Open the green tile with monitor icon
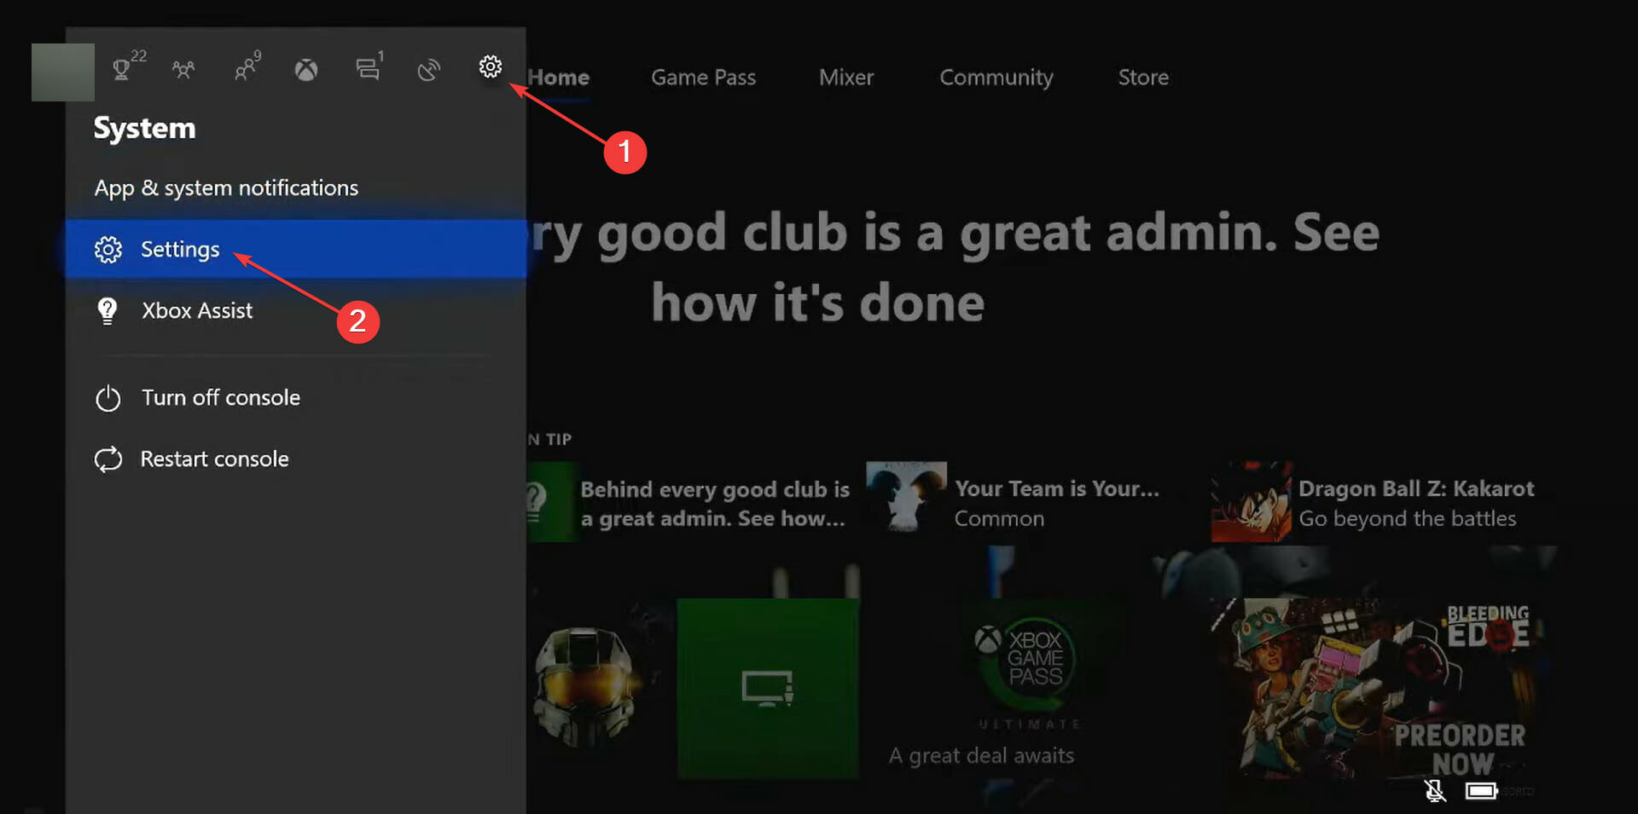1638x814 pixels. (768, 689)
